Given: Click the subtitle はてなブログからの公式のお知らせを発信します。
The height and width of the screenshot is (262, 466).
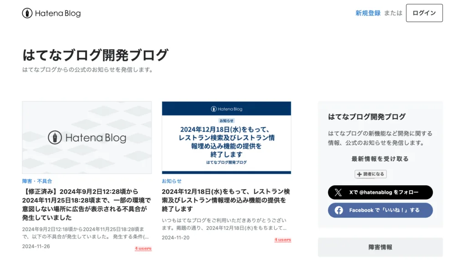Looking at the screenshot, I should [x=88, y=69].
